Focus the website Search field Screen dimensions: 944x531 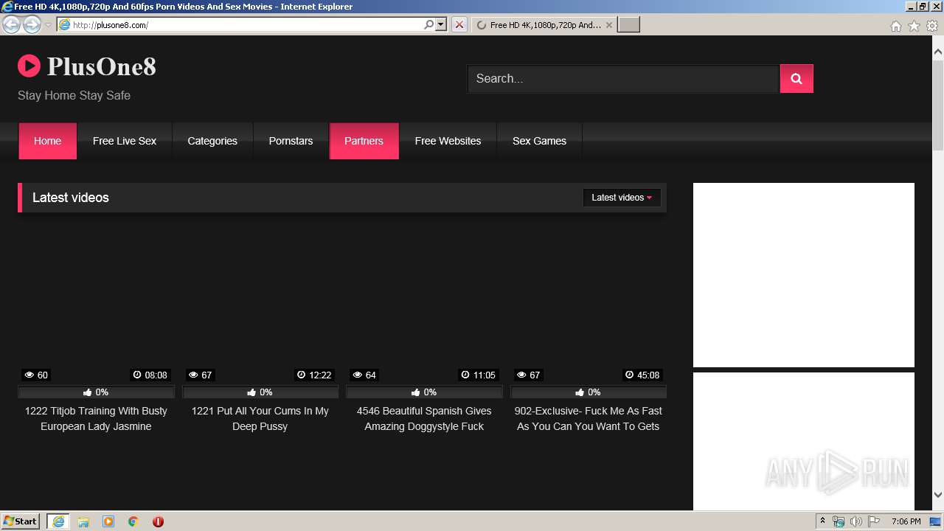pos(623,79)
